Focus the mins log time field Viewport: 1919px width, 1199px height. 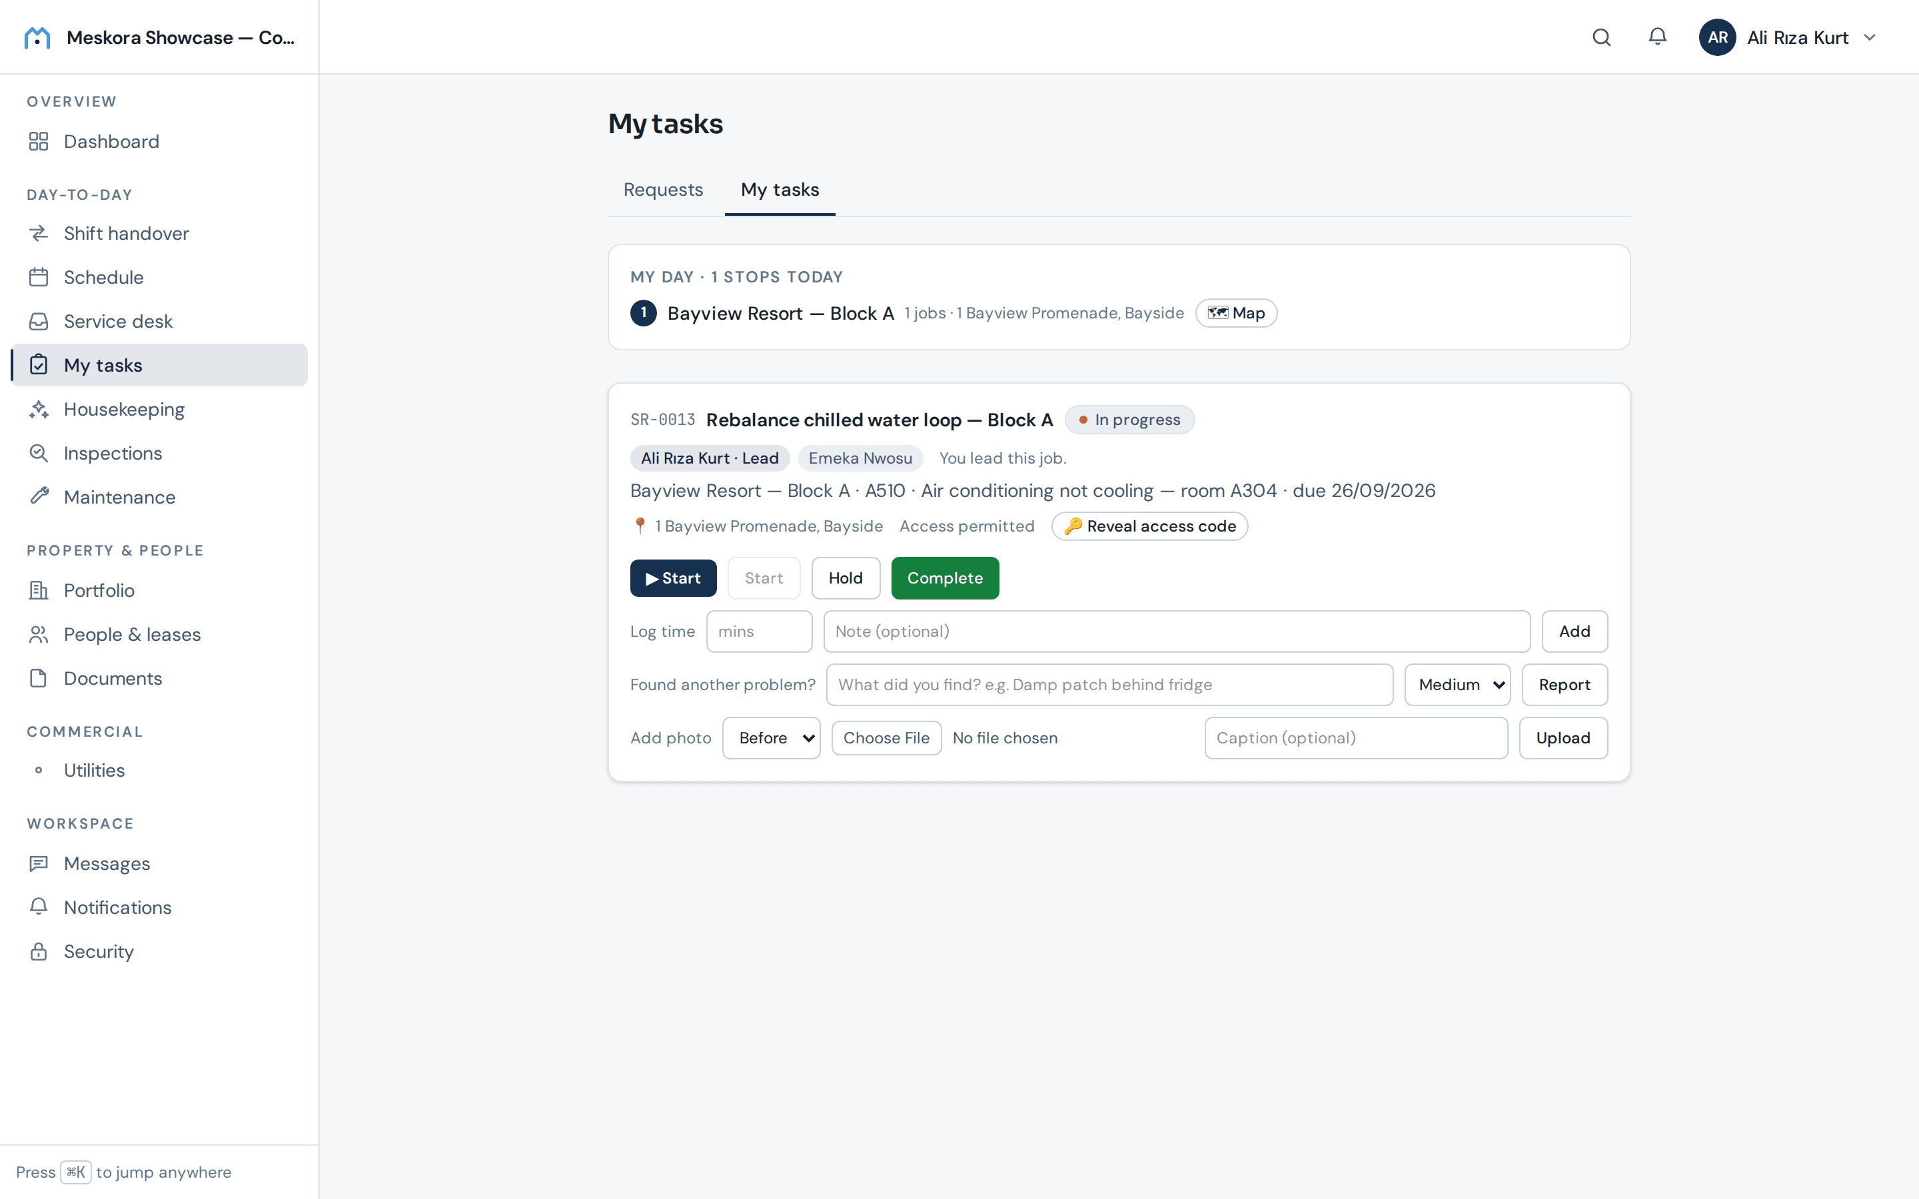pos(759,631)
